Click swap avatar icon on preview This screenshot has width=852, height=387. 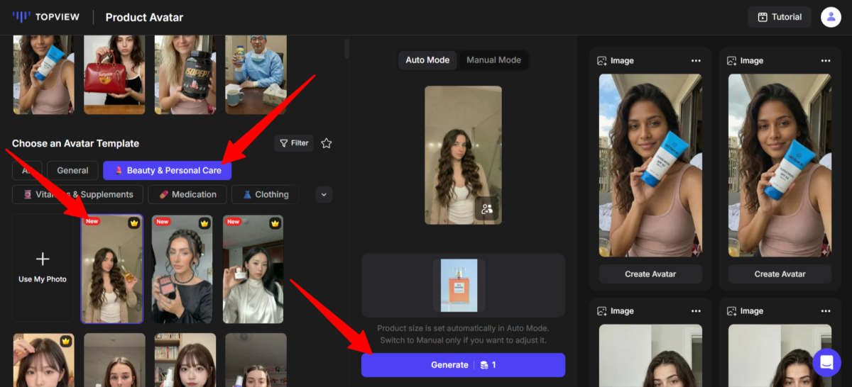(x=487, y=208)
